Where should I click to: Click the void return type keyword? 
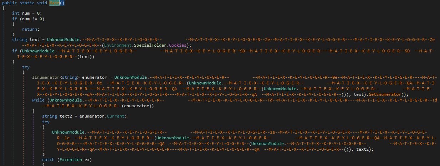pyautogui.click(x=43, y=3)
